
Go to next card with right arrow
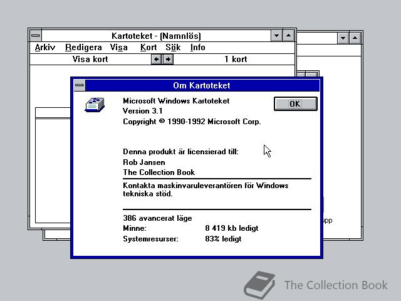[168, 60]
